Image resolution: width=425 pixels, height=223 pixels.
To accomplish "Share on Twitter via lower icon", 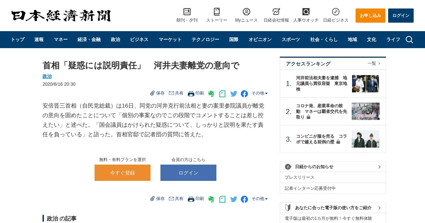I will (234, 199).
